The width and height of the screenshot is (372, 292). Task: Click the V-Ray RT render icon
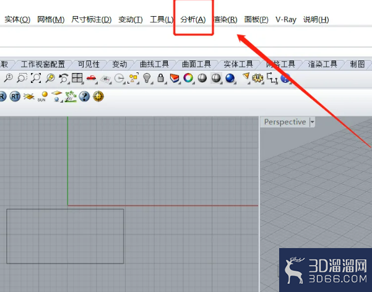pyautogui.click(x=15, y=97)
